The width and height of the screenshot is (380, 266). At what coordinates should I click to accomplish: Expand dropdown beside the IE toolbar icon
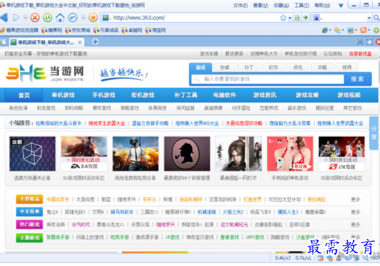tap(330, 30)
